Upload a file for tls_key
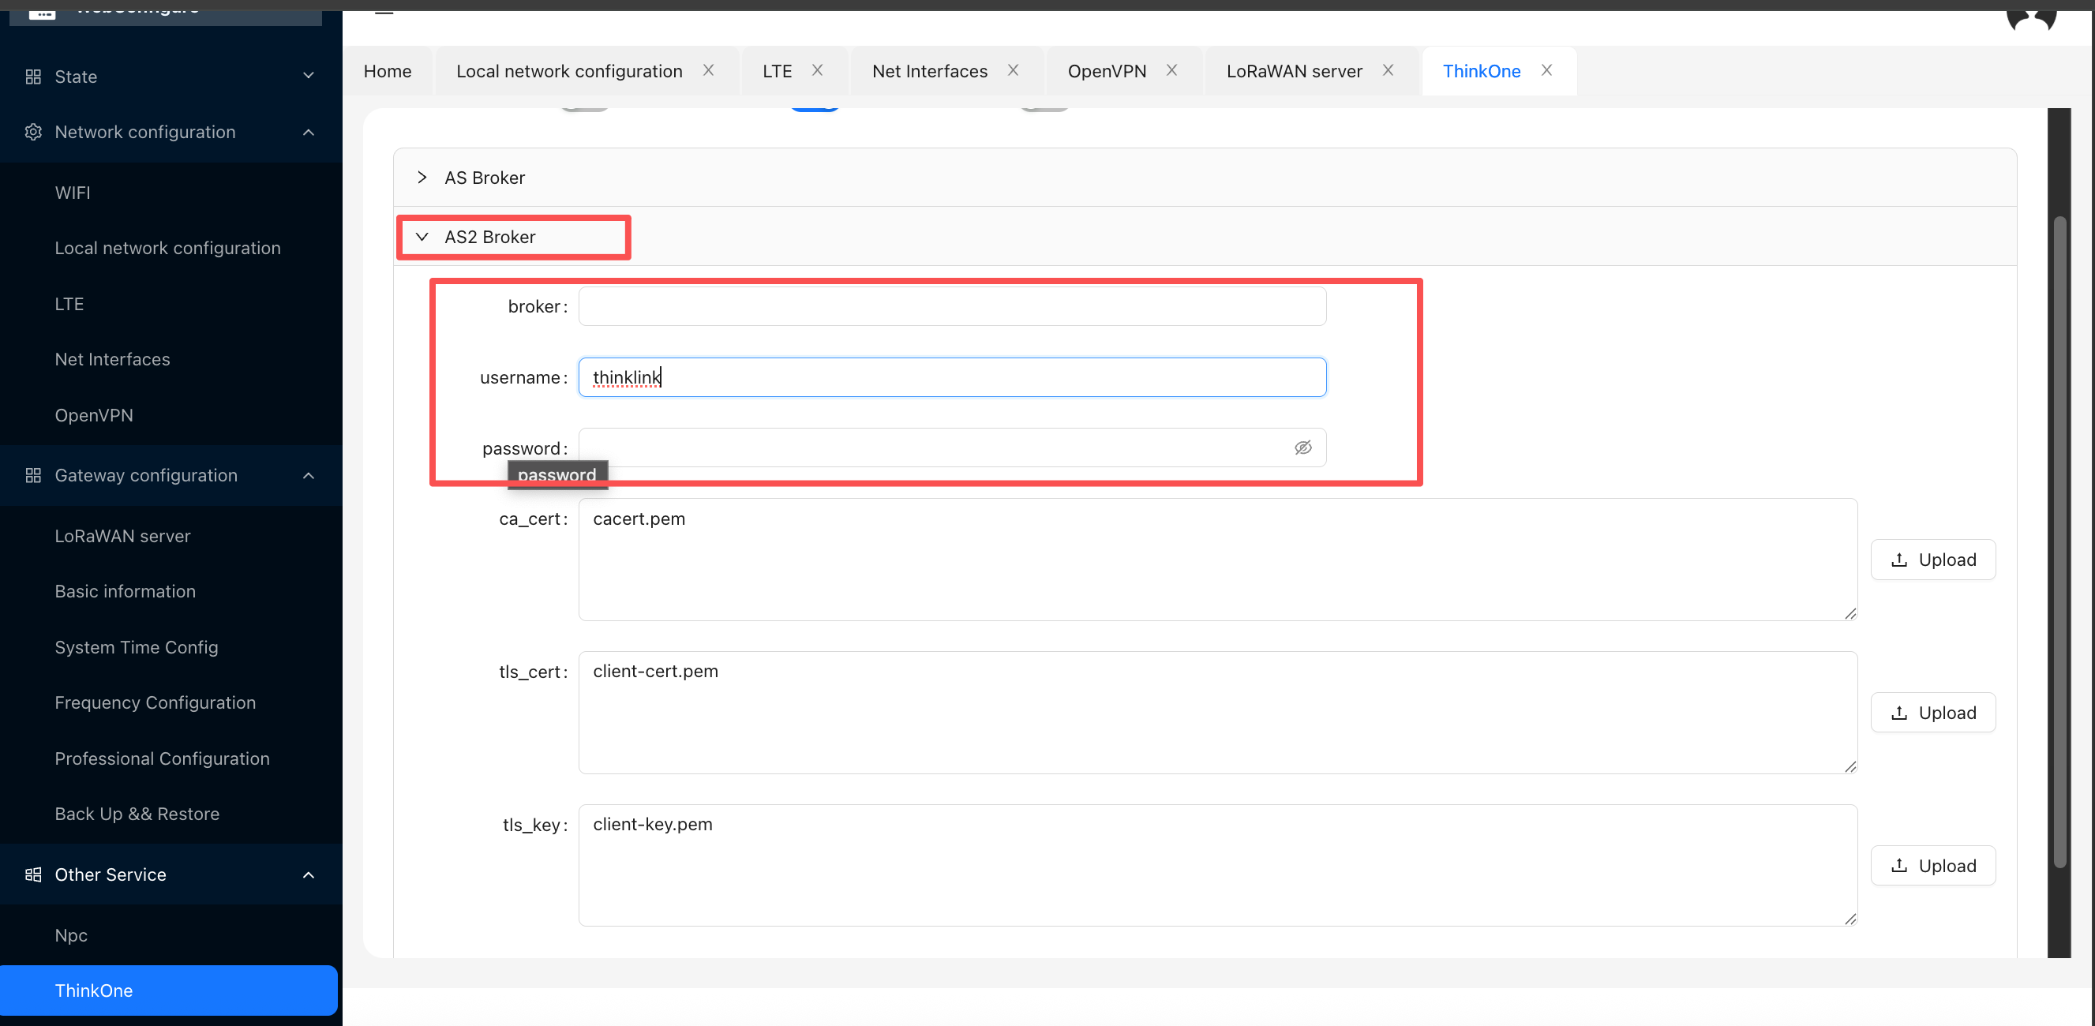The width and height of the screenshot is (2095, 1026). (1932, 865)
